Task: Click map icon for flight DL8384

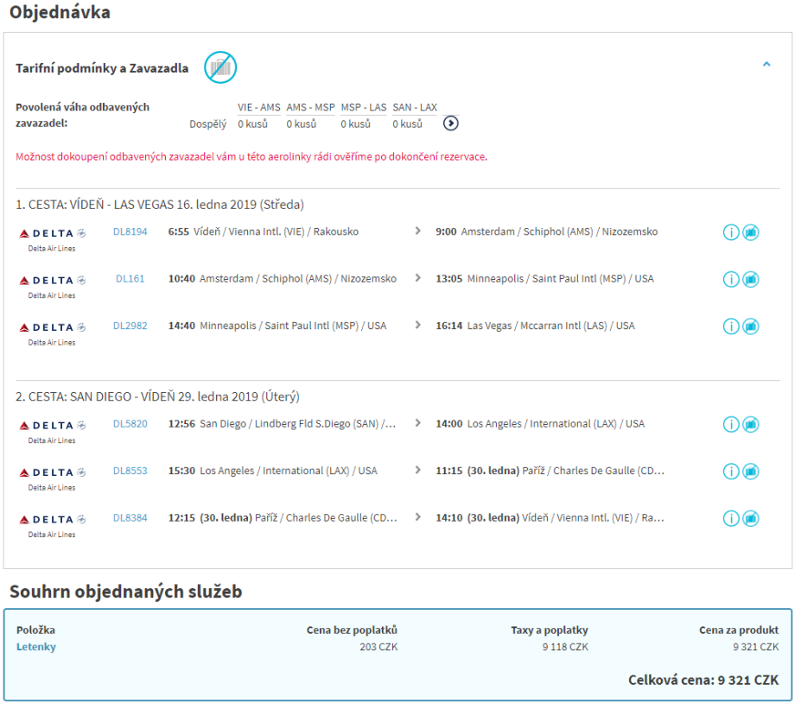Action: tap(751, 518)
